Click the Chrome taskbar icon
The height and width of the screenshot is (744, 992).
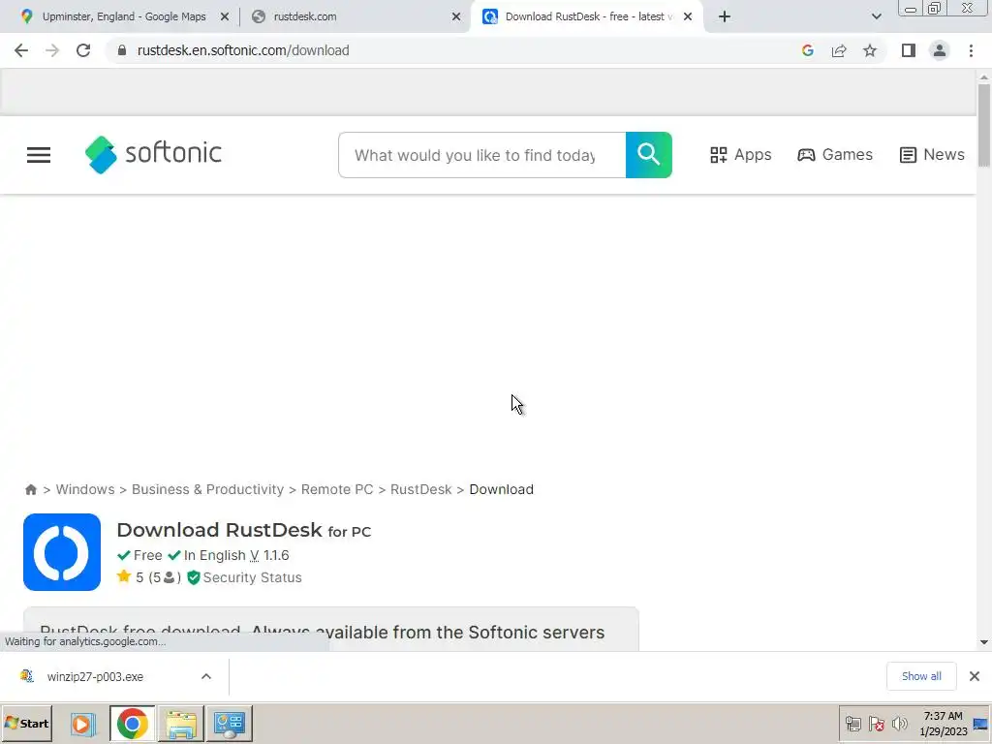tap(132, 724)
